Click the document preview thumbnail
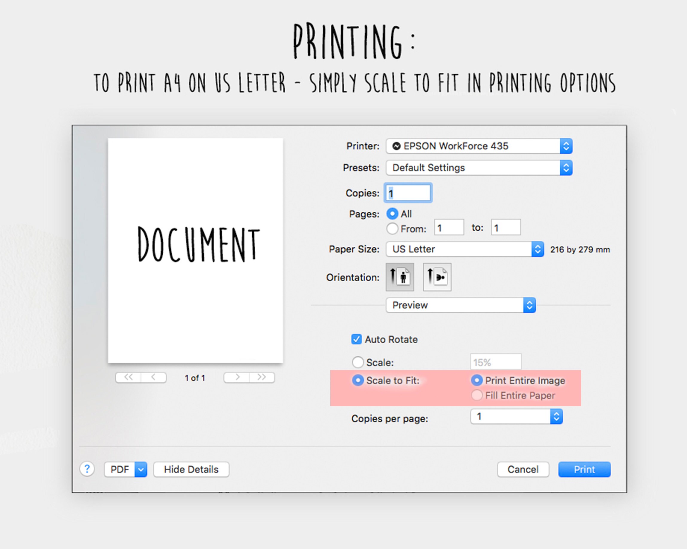The height and width of the screenshot is (549, 687). (195, 250)
